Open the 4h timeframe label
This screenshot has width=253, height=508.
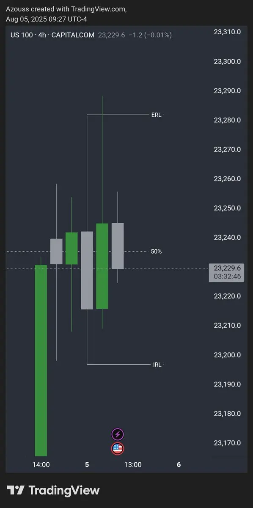point(42,35)
